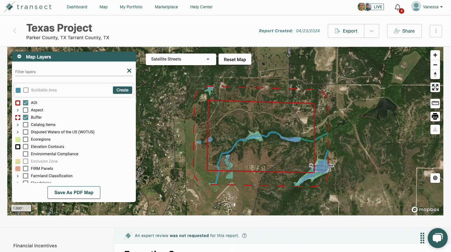Click the help question mark on expert review
Image resolution: width=451 pixels, height=252 pixels.
point(244,236)
